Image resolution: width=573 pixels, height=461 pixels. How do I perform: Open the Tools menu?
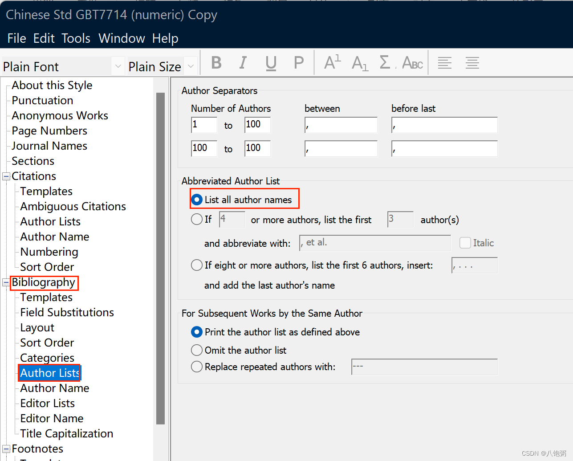click(76, 38)
